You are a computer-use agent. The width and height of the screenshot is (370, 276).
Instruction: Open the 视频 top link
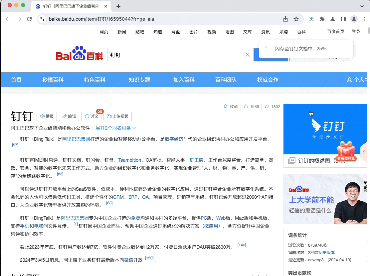[212, 32]
